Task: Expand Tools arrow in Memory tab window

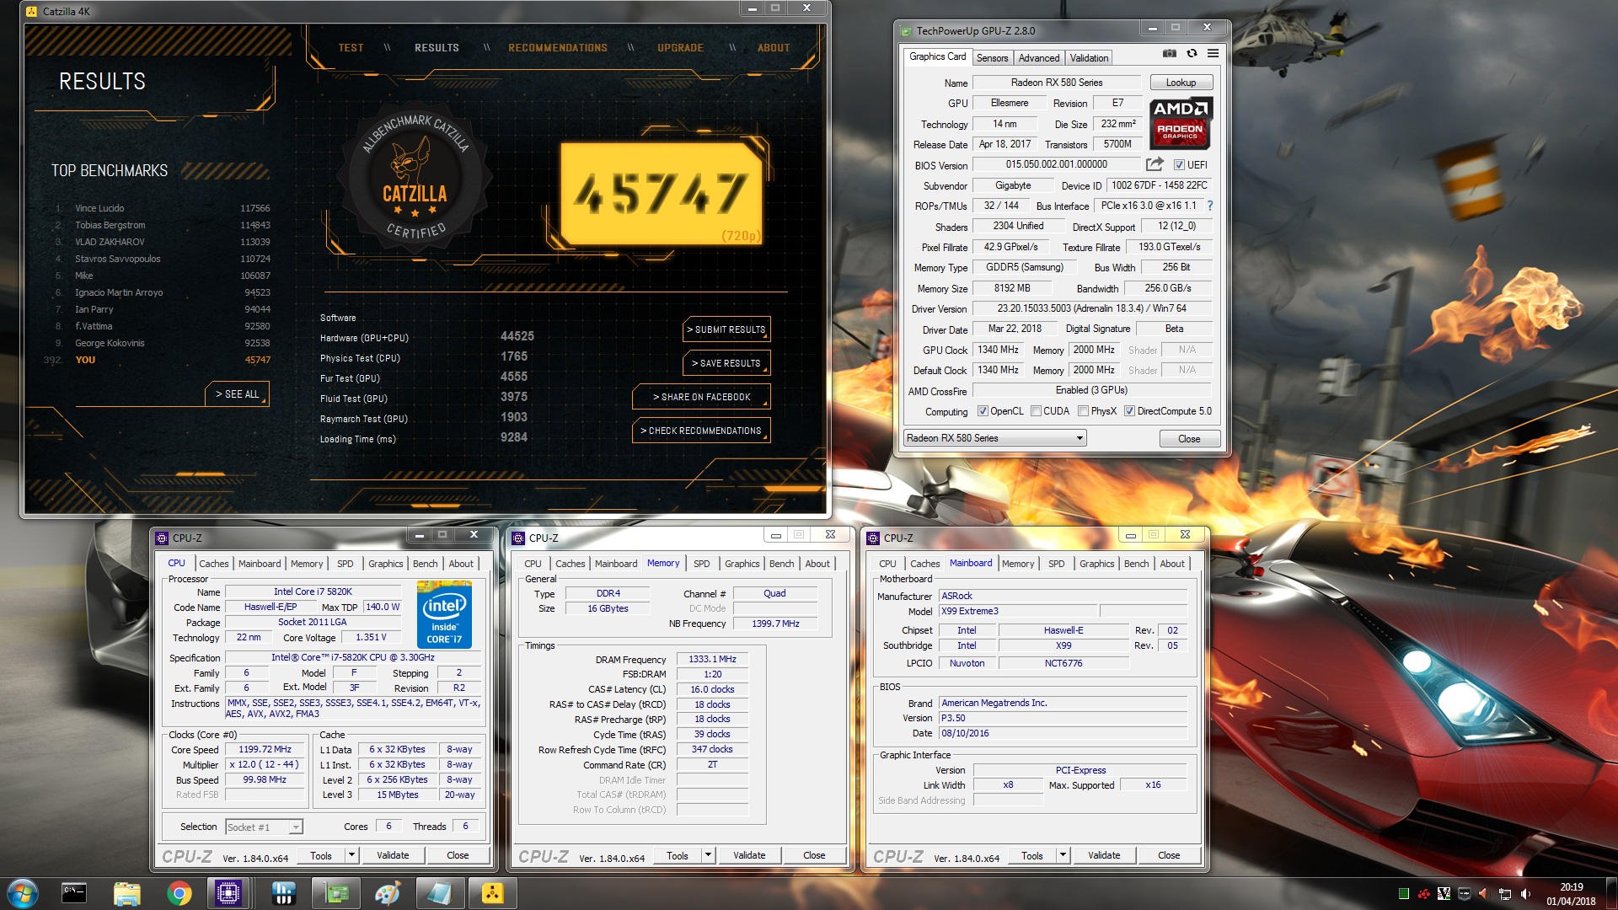Action: pos(708,855)
